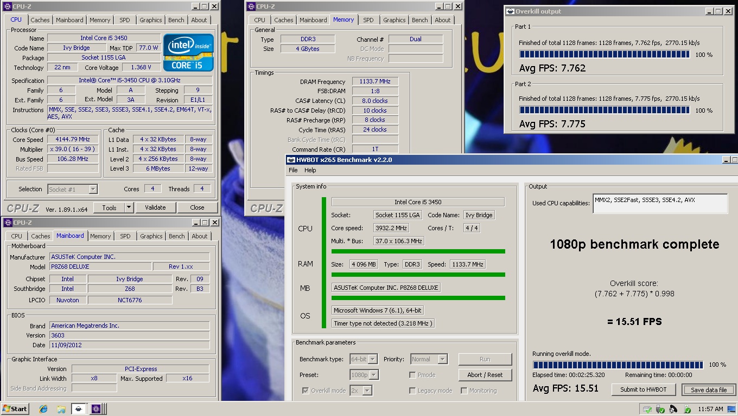738x416 pixels.
Task: Click the mainboard Model P8Z68 DELUXE field
Action: pos(100,266)
